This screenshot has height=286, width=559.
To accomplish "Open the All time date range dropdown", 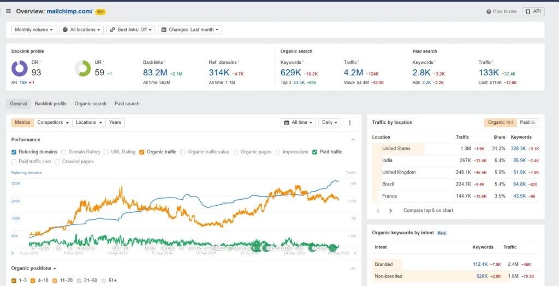I will (x=298, y=123).
